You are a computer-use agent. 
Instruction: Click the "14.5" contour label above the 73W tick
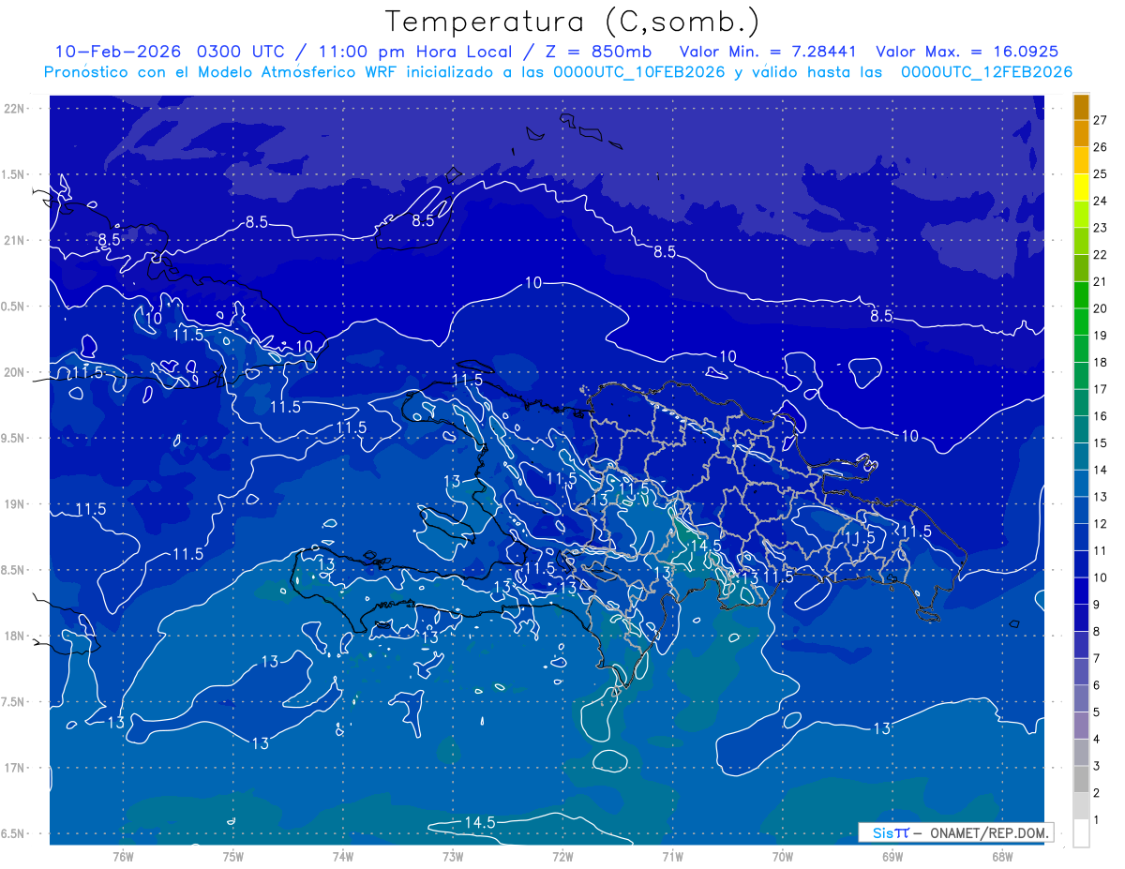click(479, 822)
